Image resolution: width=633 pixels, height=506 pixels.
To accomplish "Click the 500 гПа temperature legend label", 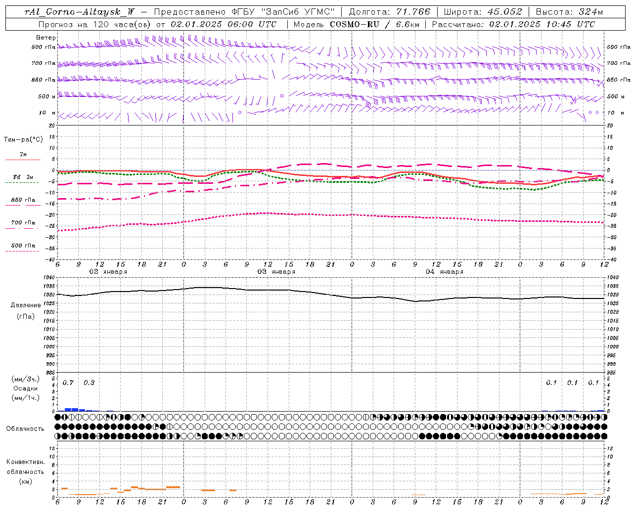I will 23,246.
